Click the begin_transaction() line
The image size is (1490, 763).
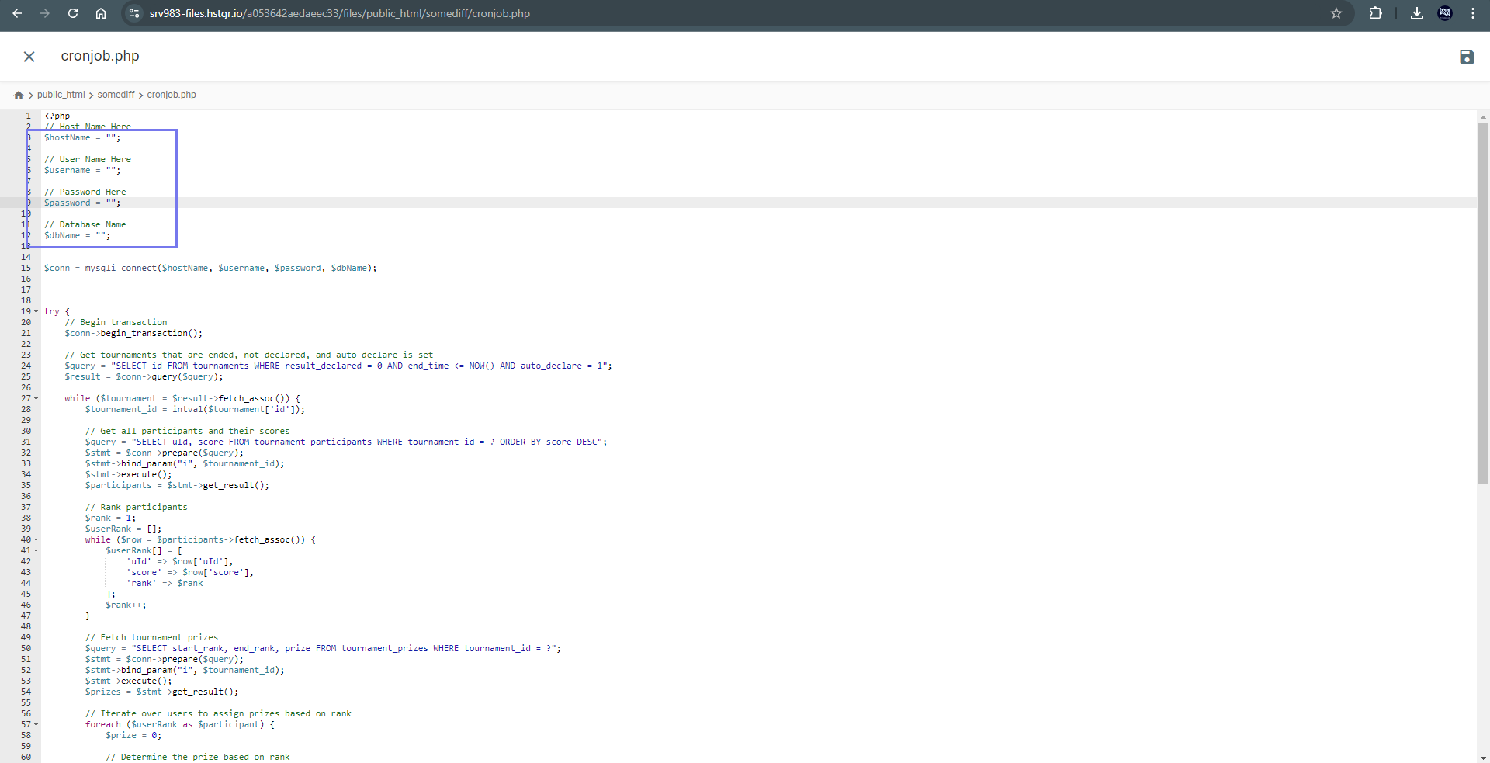[x=133, y=334]
